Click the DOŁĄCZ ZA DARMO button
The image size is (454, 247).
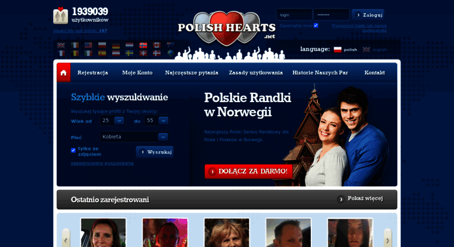(x=249, y=171)
